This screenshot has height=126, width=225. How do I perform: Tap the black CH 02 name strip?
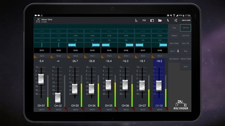click(x=59, y=50)
